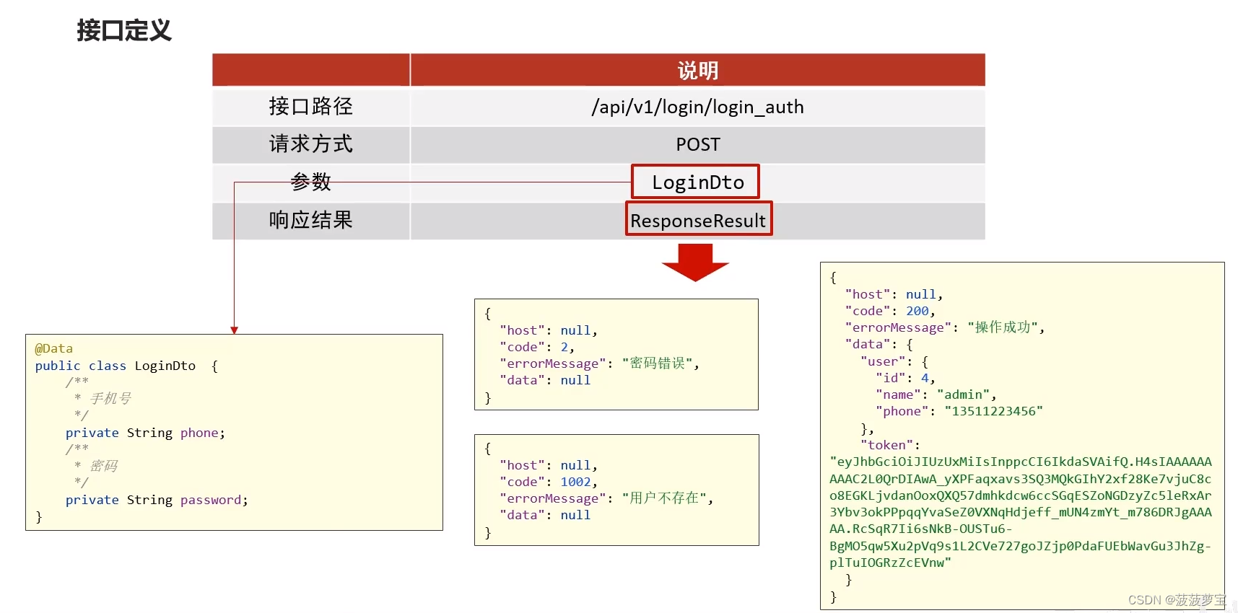Click the "id": 4 line
This screenshot has width=1238, height=613.
(905, 378)
